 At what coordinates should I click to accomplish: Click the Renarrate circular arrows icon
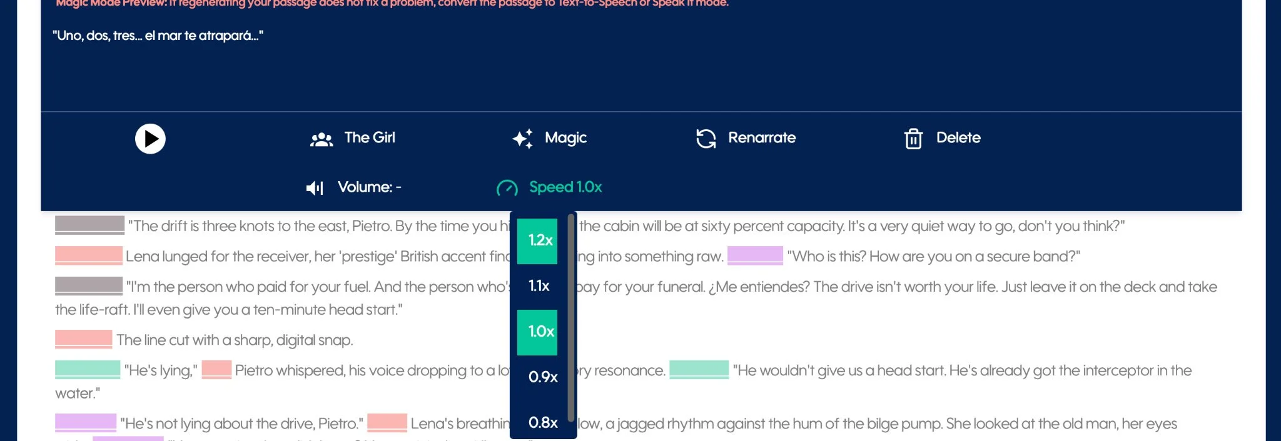tap(706, 139)
